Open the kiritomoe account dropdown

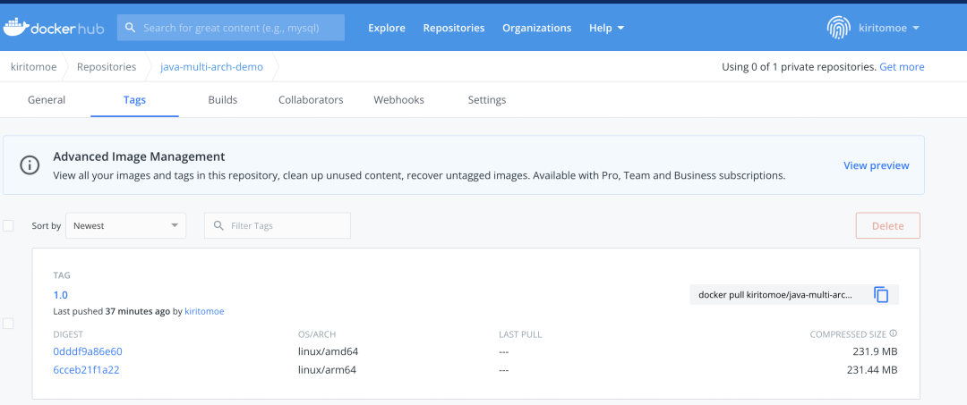click(889, 28)
